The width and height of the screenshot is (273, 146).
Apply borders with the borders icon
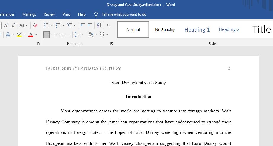tap(102, 35)
